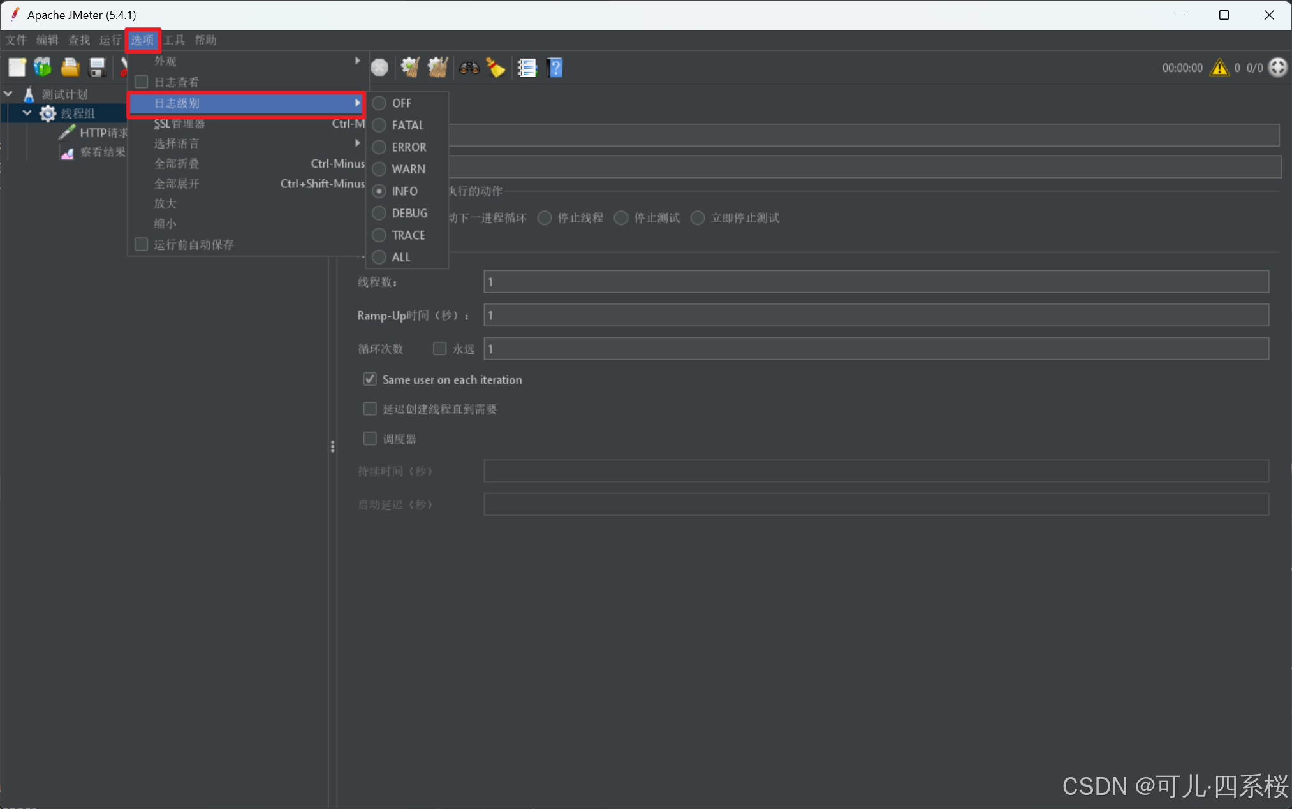Open the Help book icon
Viewport: 1292px width, 809px height.
pos(555,67)
